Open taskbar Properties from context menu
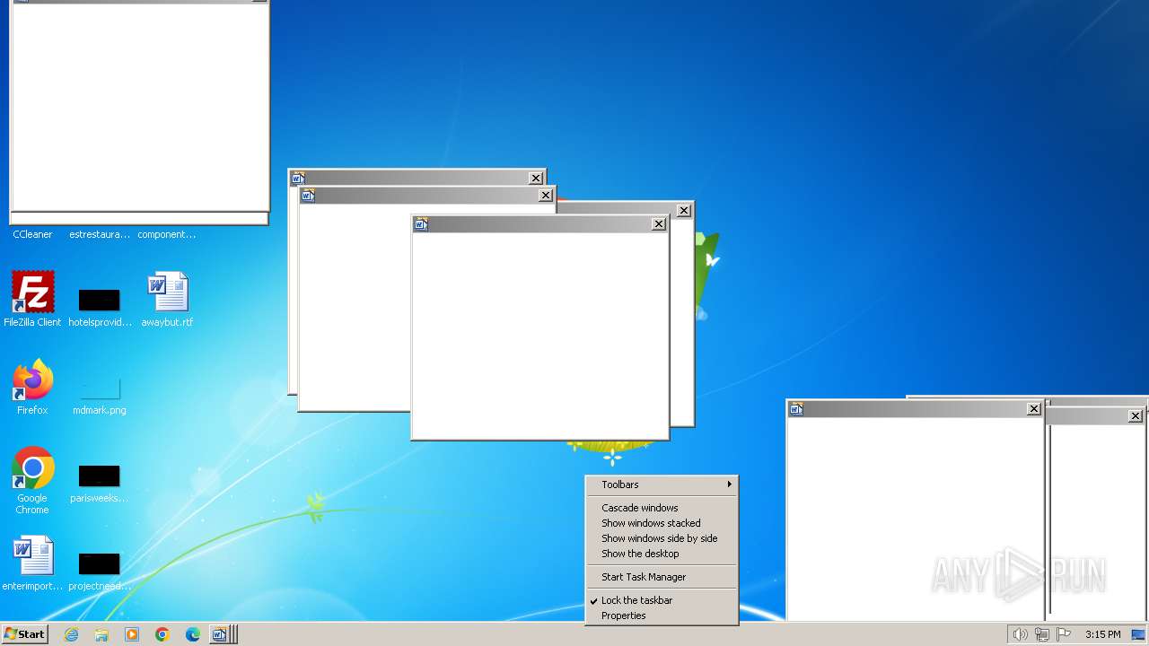The image size is (1149, 646). pos(662,615)
